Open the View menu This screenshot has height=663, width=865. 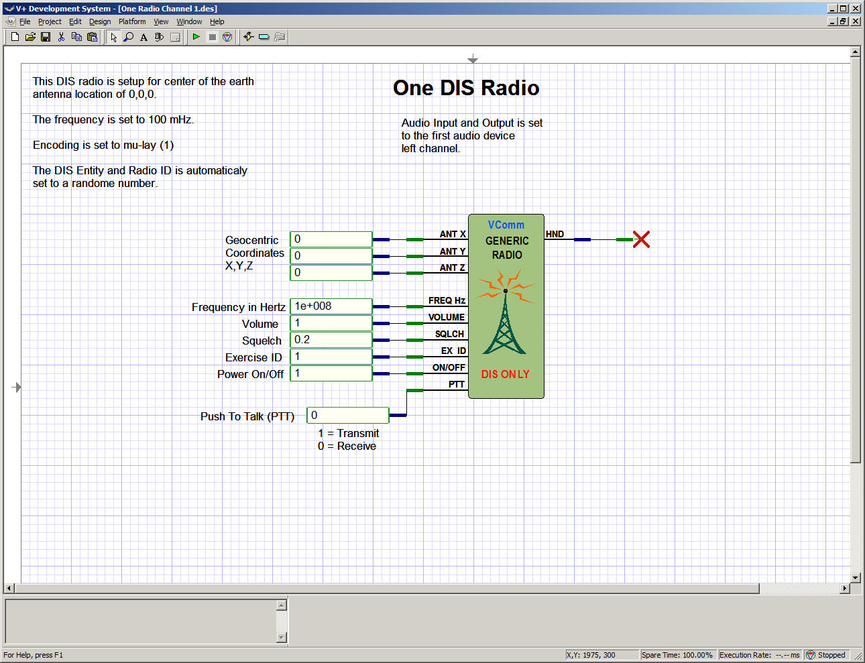(161, 21)
